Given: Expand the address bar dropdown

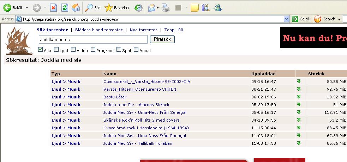Looking at the screenshot, I should click(286, 19).
